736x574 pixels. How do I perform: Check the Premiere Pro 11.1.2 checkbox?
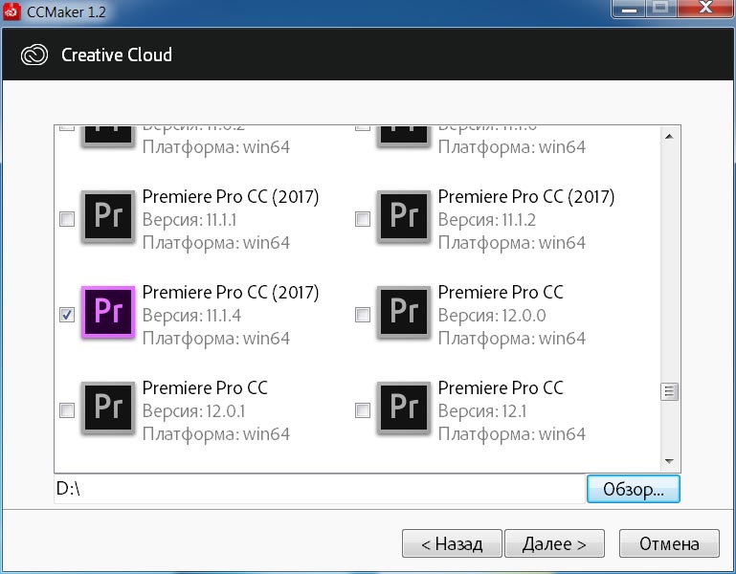(x=363, y=219)
